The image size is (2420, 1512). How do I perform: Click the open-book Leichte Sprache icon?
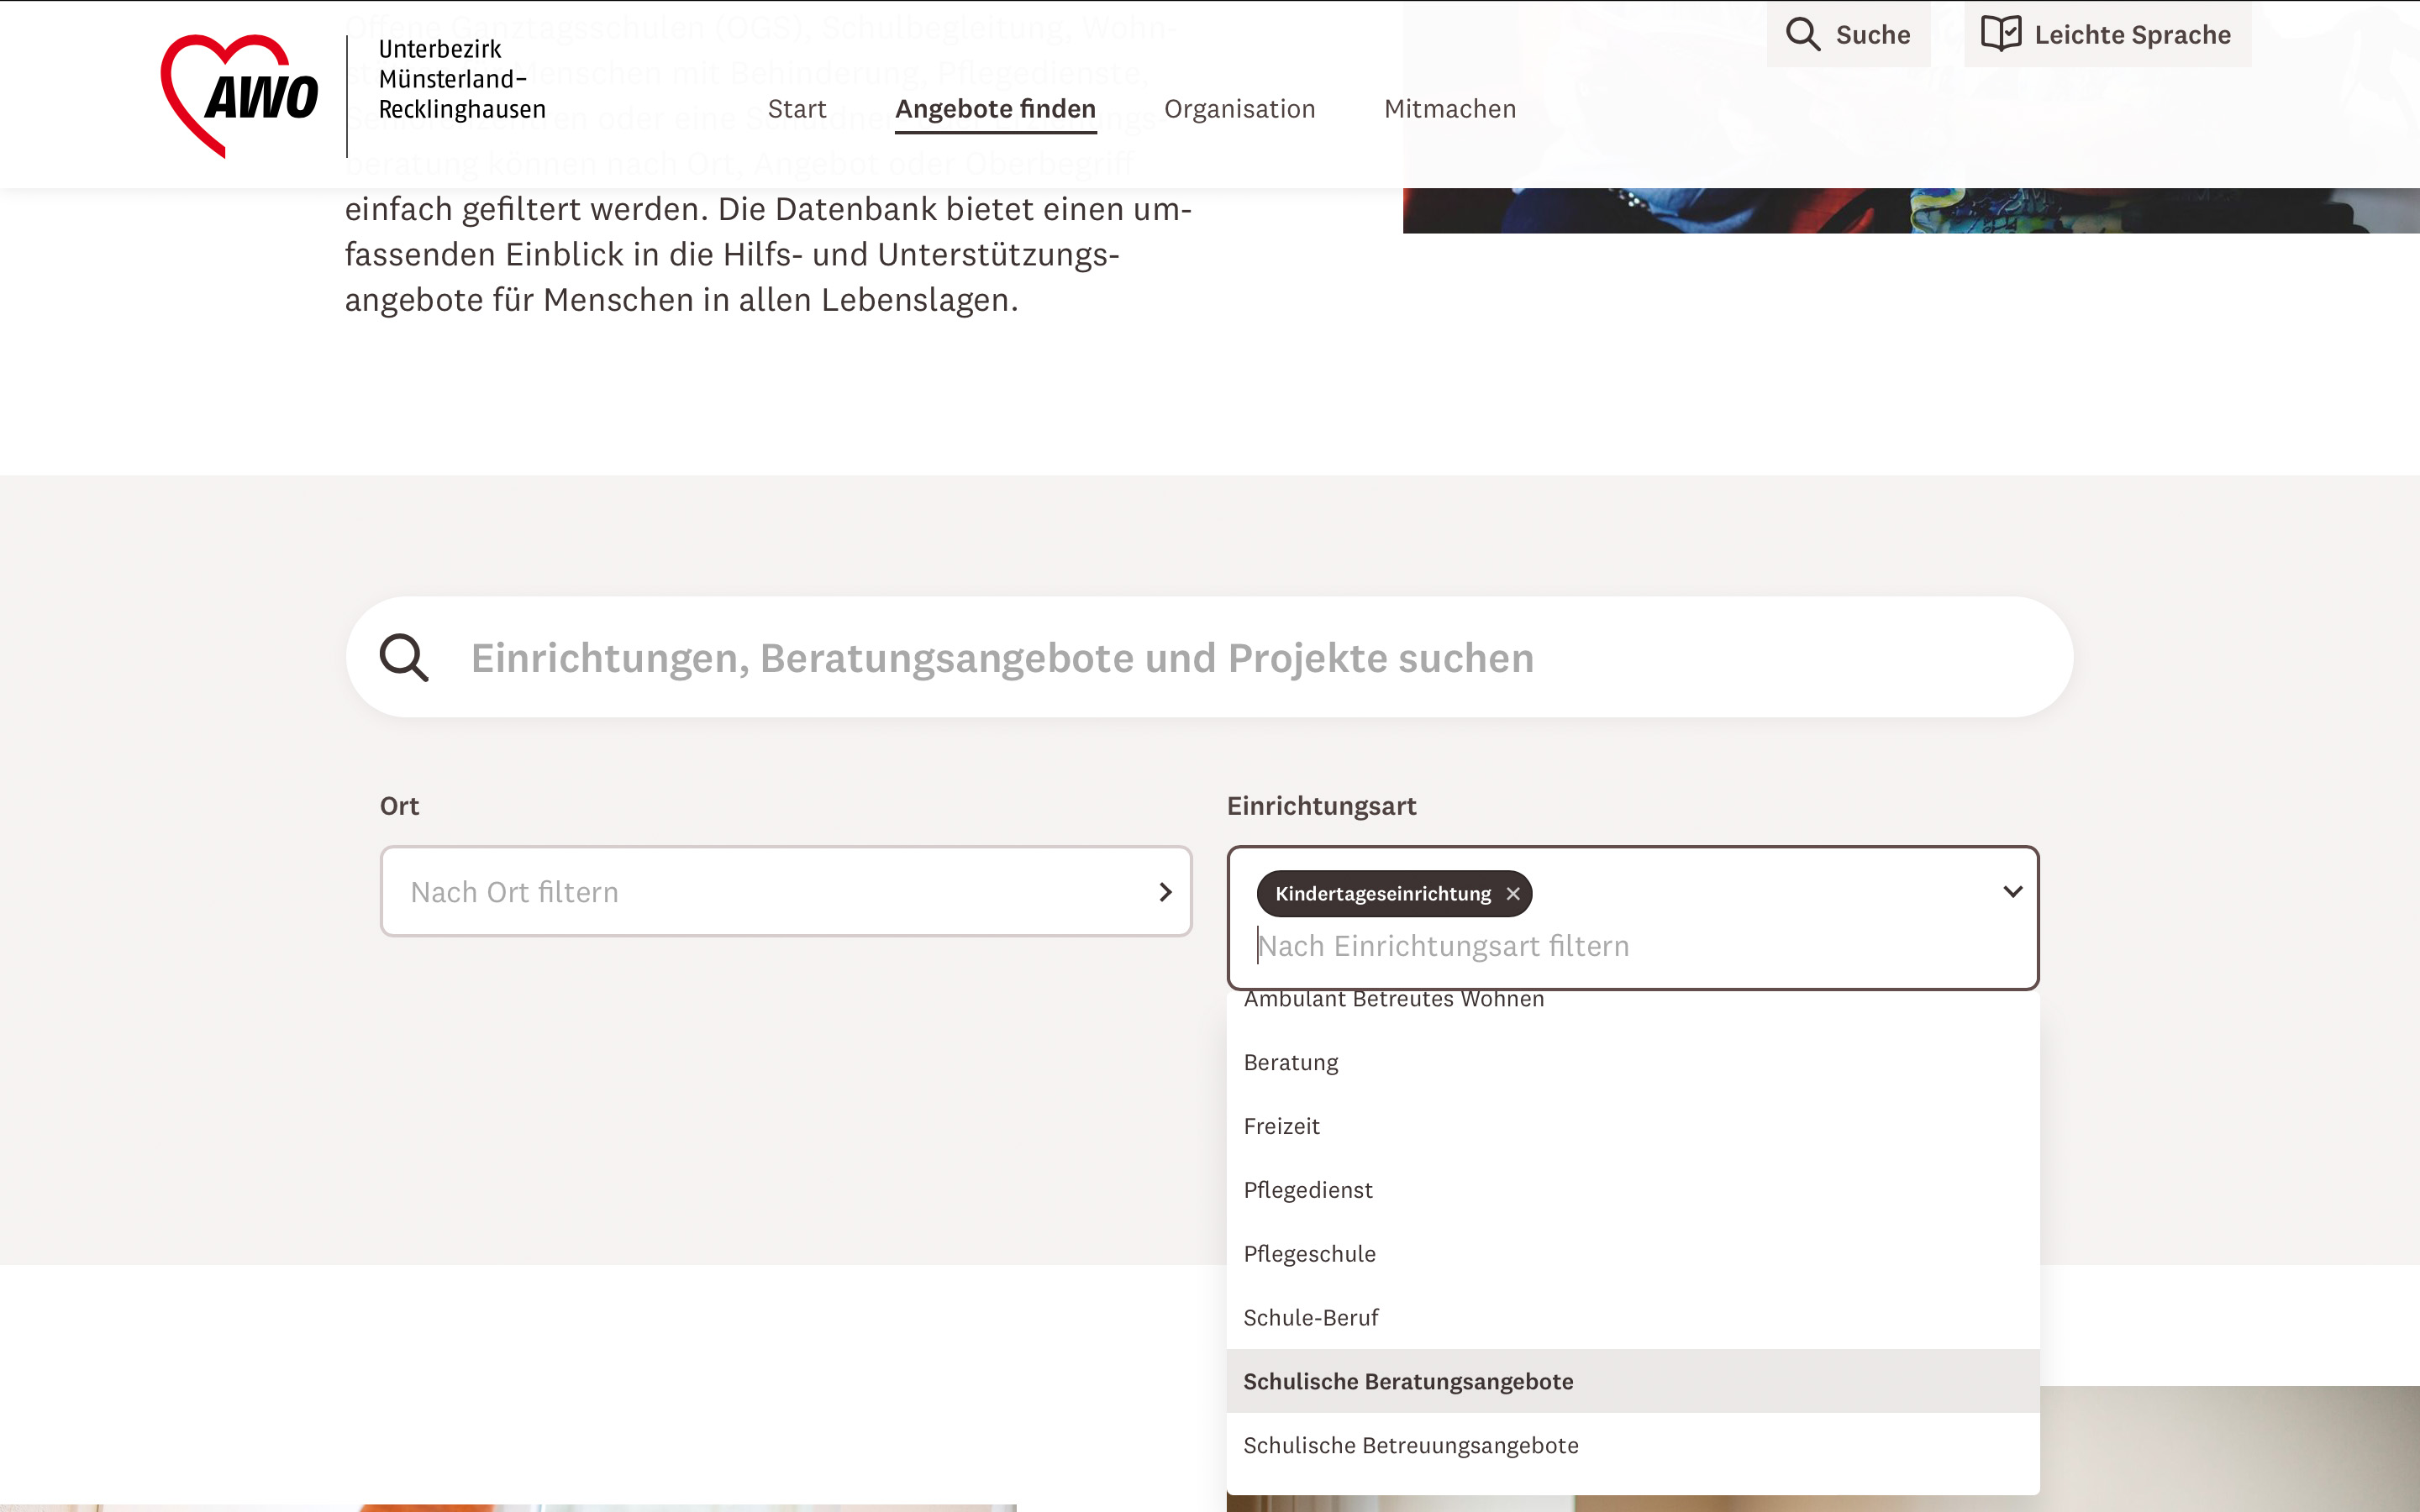point(2004,33)
